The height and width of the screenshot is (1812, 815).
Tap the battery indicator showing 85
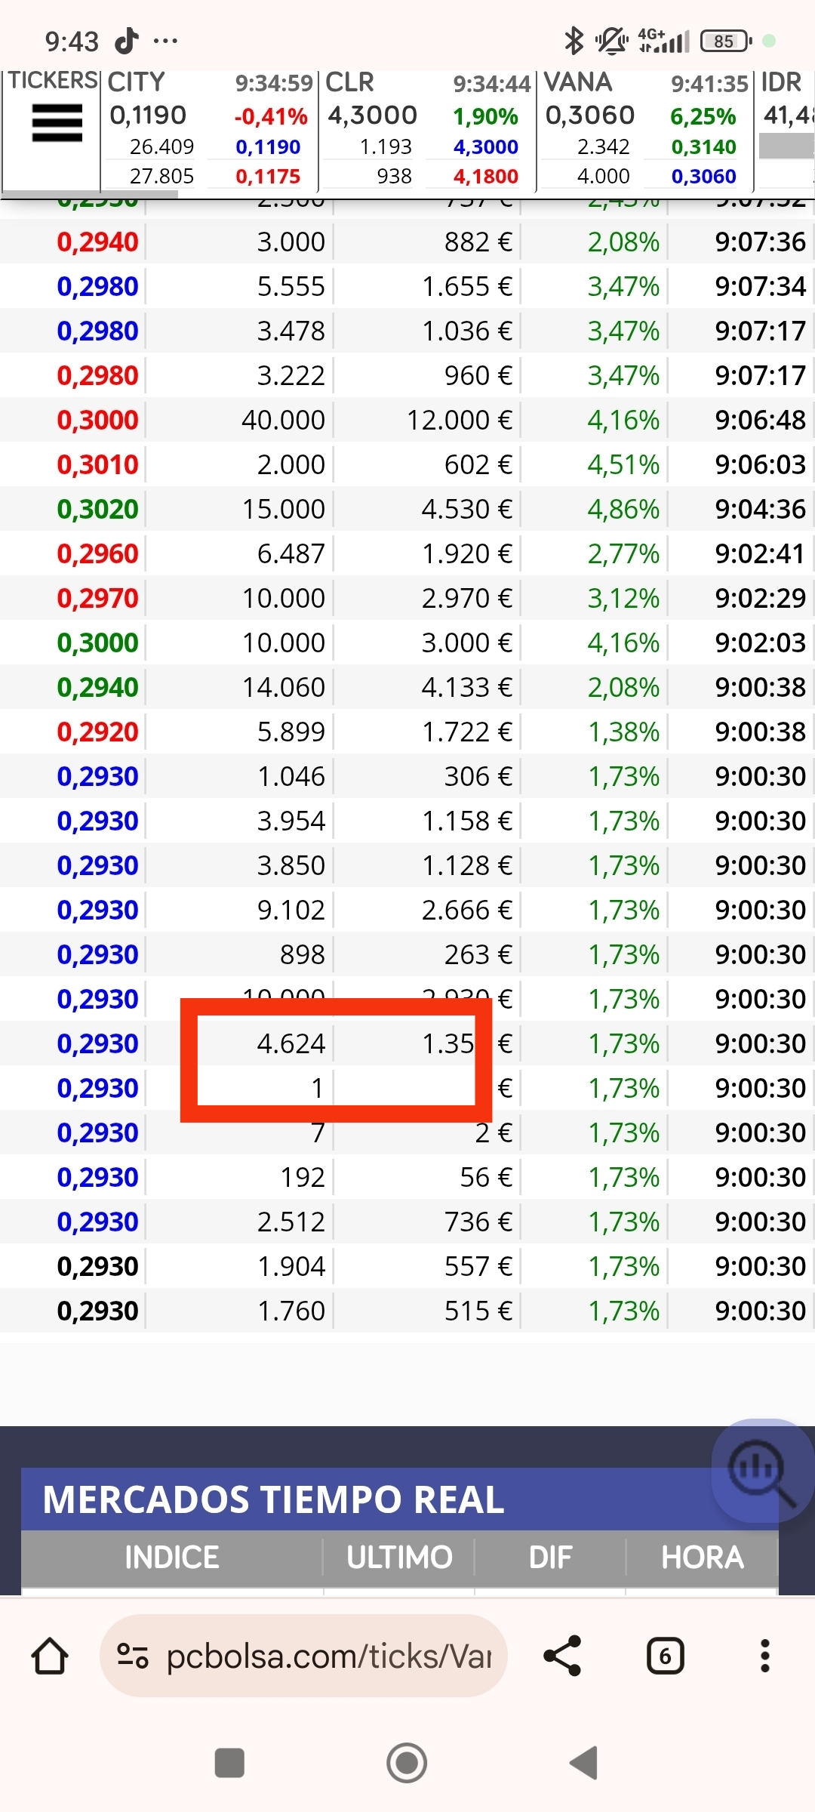click(725, 41)
